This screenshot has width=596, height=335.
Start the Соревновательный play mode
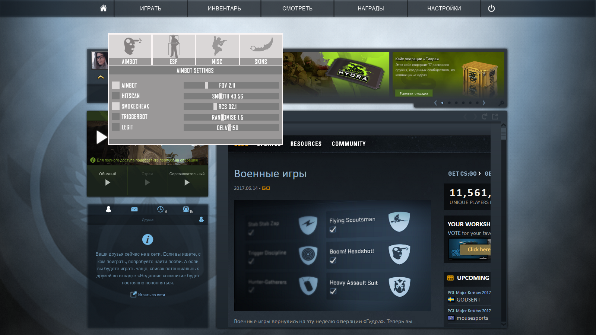[x=187, y=182]
